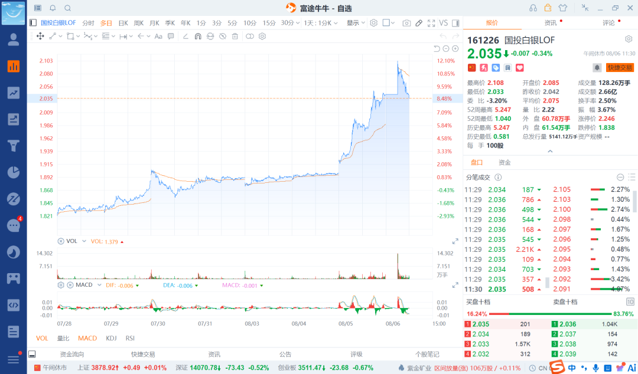Zoom out chart with minus icon
Screen dimensions: 638x374
click(x=446, y=49)
